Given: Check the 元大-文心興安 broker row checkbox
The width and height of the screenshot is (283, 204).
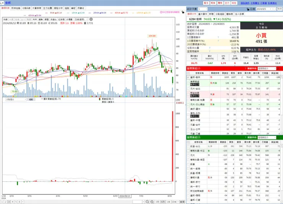Looking at the screenshot, I should (x=188, y=104).
